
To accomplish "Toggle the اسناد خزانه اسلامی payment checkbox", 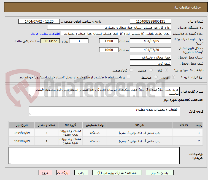I will [128, 77].
